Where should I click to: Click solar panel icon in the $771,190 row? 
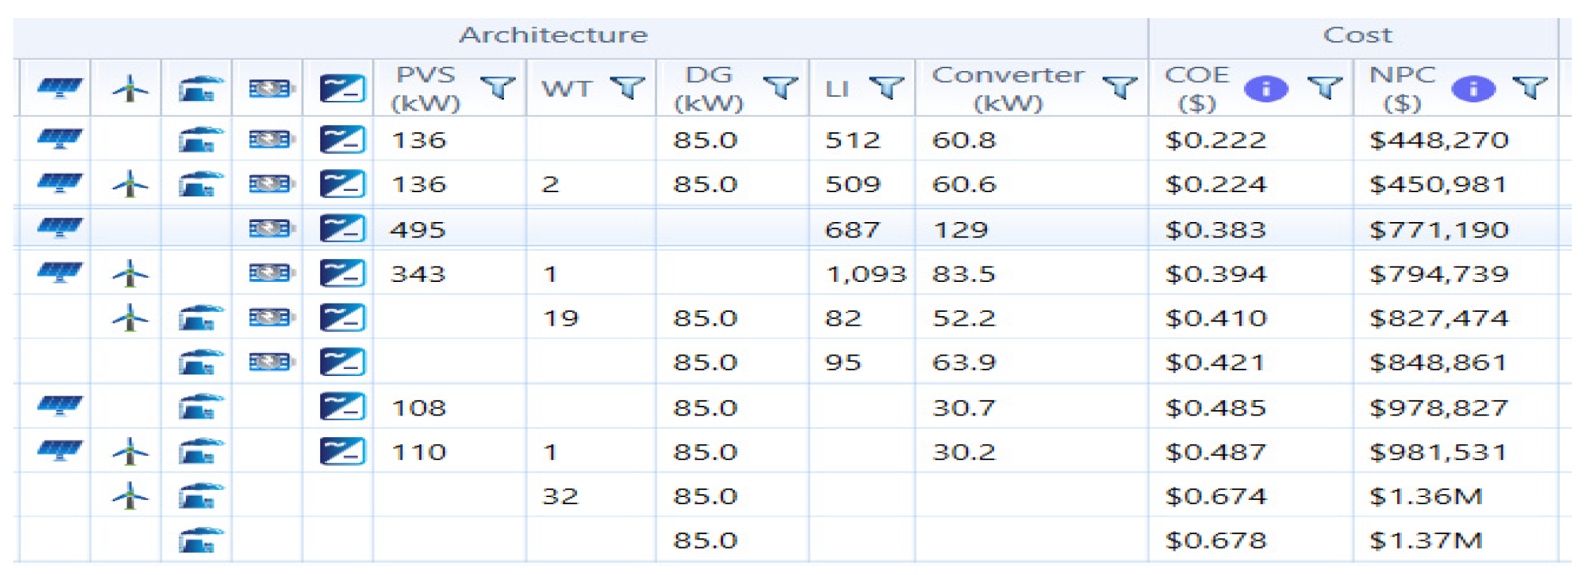(59, 228)
